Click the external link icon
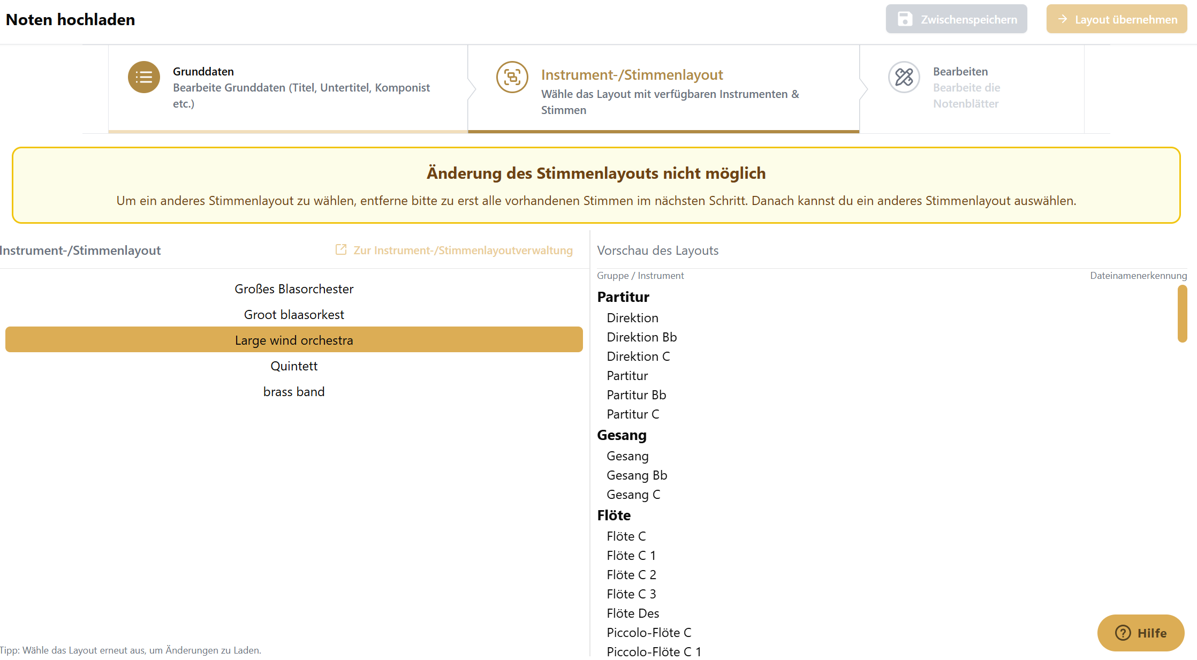The image size is (1197, 660). coord(340,250)
